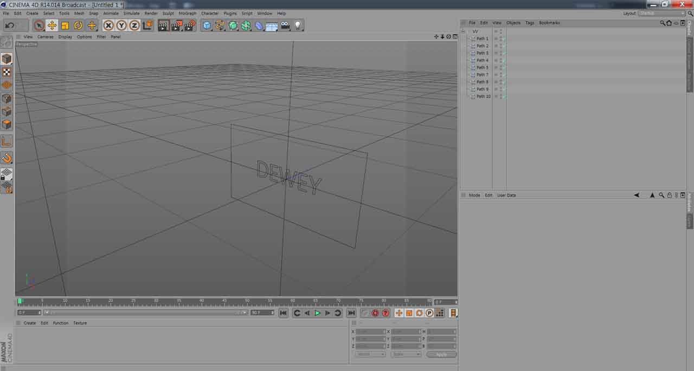694x371 pixels.
Task: Open the Scale mode dropdown in Coordinates
Action: [x=406, y=354]
